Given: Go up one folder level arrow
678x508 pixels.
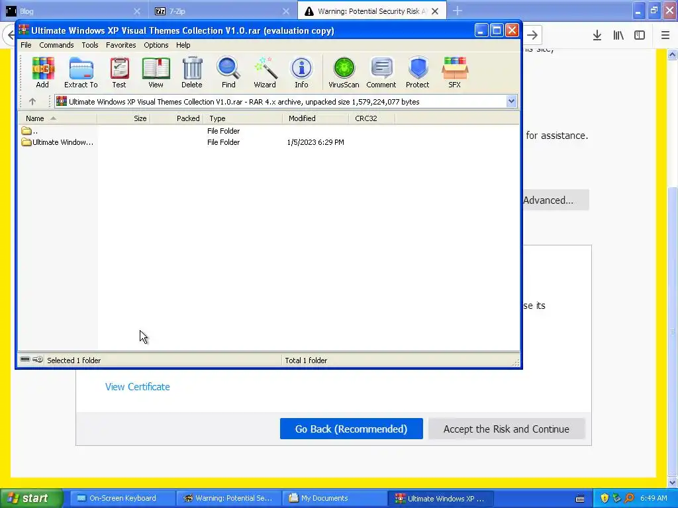Looking at the screenshot, I should coord(32,101).
